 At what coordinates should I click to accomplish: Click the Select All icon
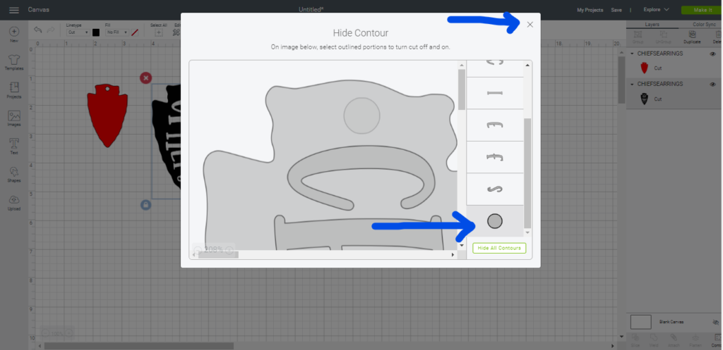tap(159, 32)
